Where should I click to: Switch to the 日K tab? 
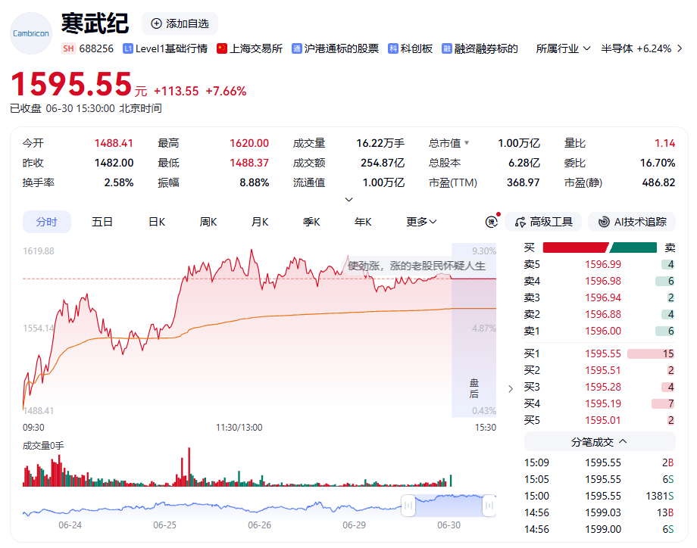click(x=157, y=222)
